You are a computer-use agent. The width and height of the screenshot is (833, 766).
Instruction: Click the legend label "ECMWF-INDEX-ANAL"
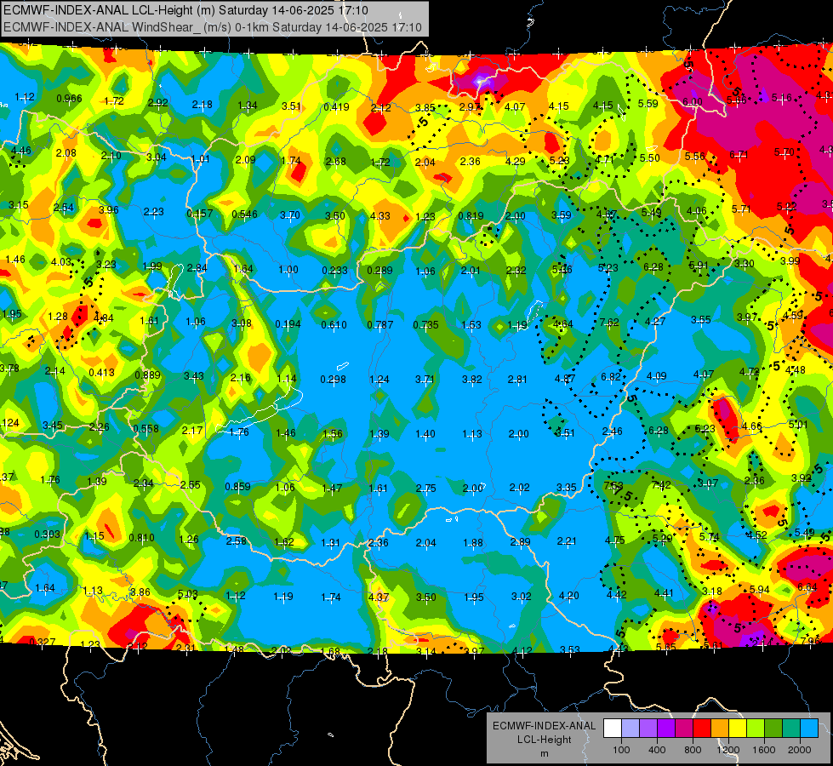(544, 726)
